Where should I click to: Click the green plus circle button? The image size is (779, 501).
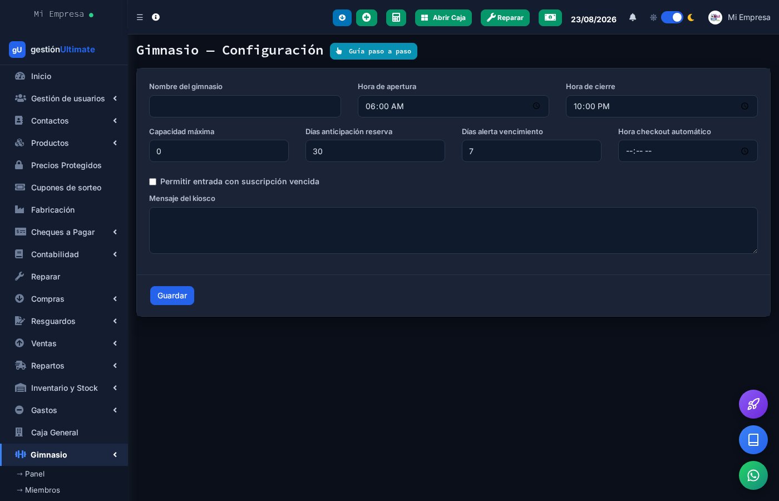coord(367,18)
